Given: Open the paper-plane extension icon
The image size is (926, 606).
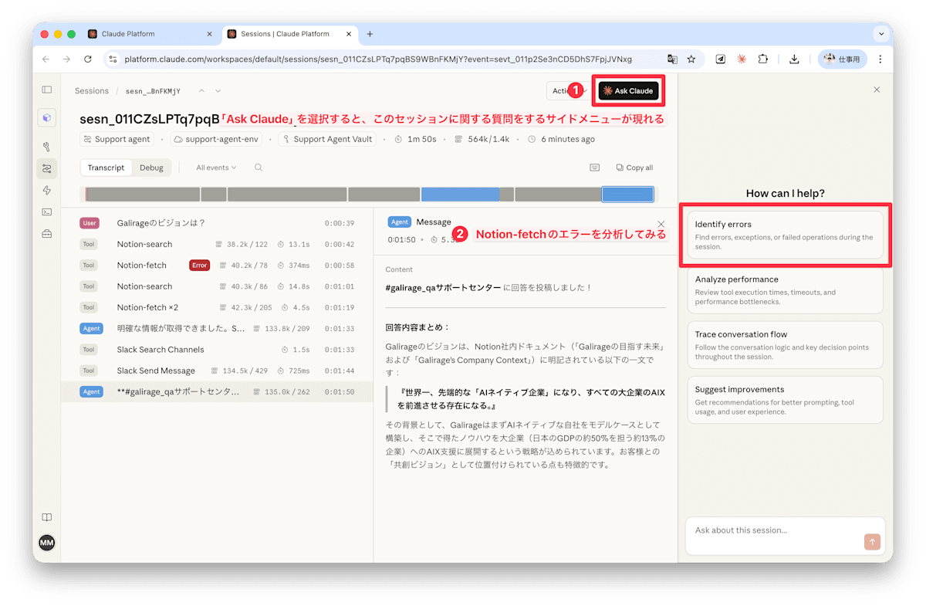Looking at the screenshot, I should [721, 59].
